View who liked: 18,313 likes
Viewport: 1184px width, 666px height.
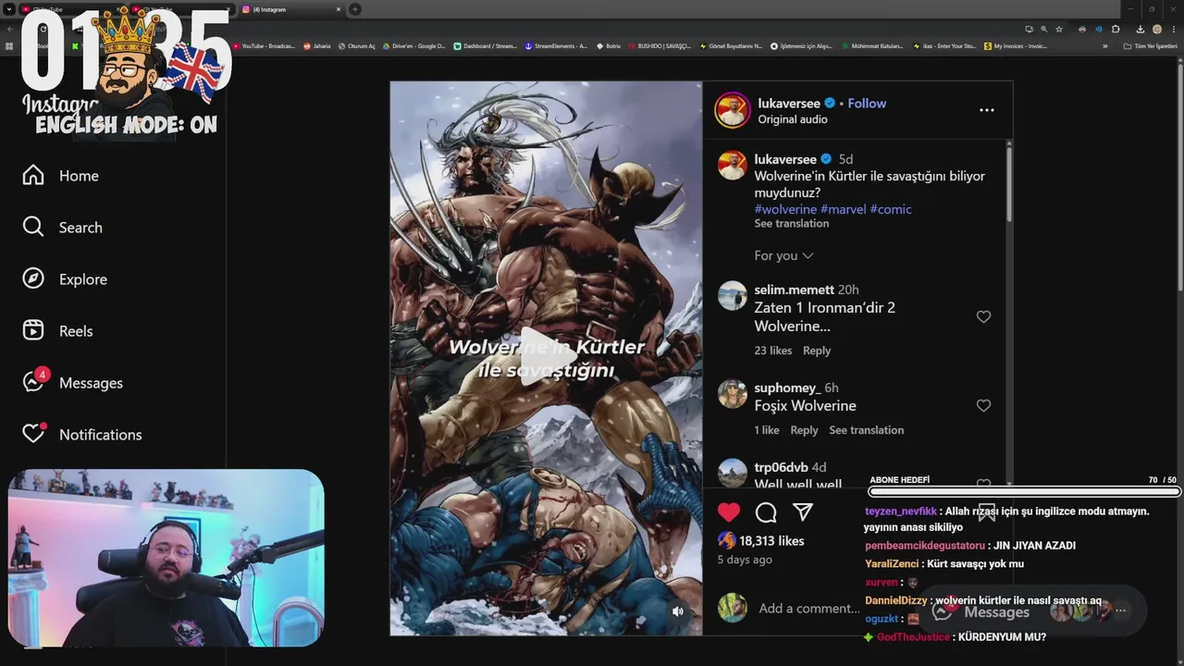point(771,541)
